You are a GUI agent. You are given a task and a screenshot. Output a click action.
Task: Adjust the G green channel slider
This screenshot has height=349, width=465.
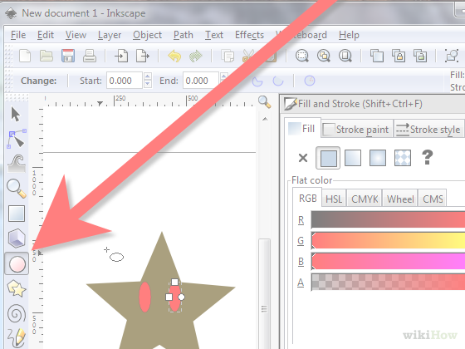click(x=388, y=240)
